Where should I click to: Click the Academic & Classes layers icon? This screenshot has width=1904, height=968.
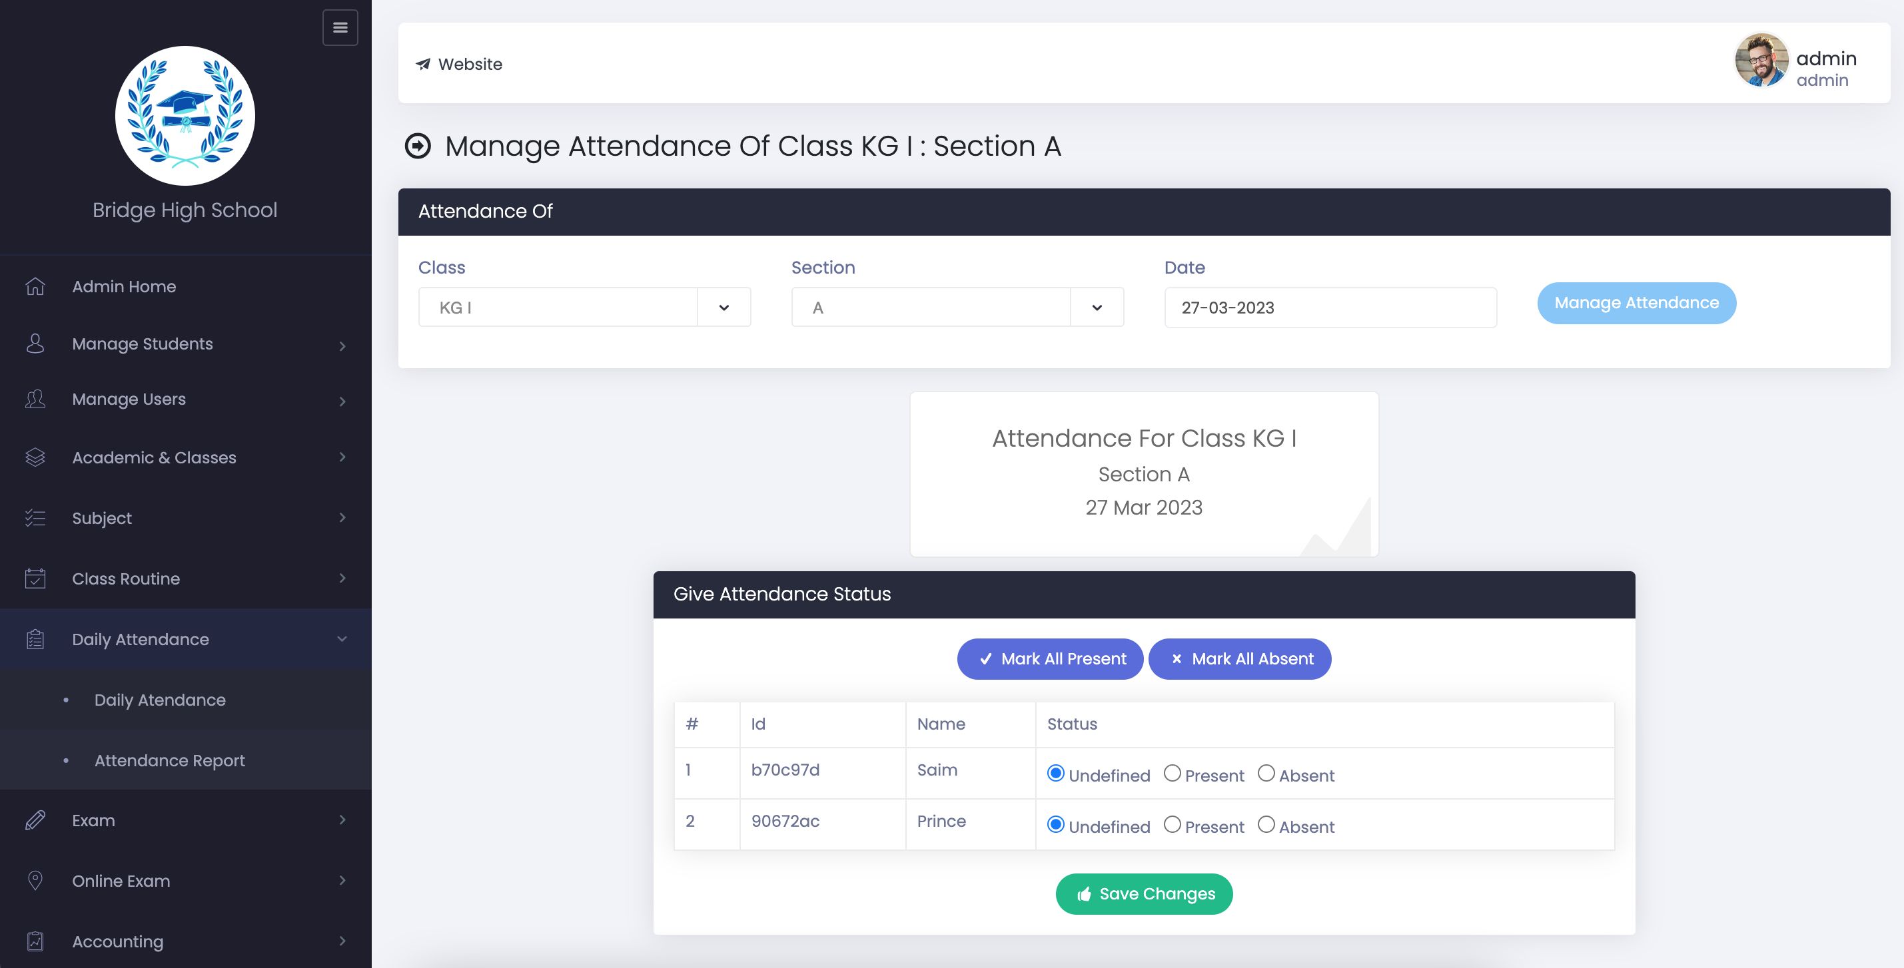pos(35,458)
